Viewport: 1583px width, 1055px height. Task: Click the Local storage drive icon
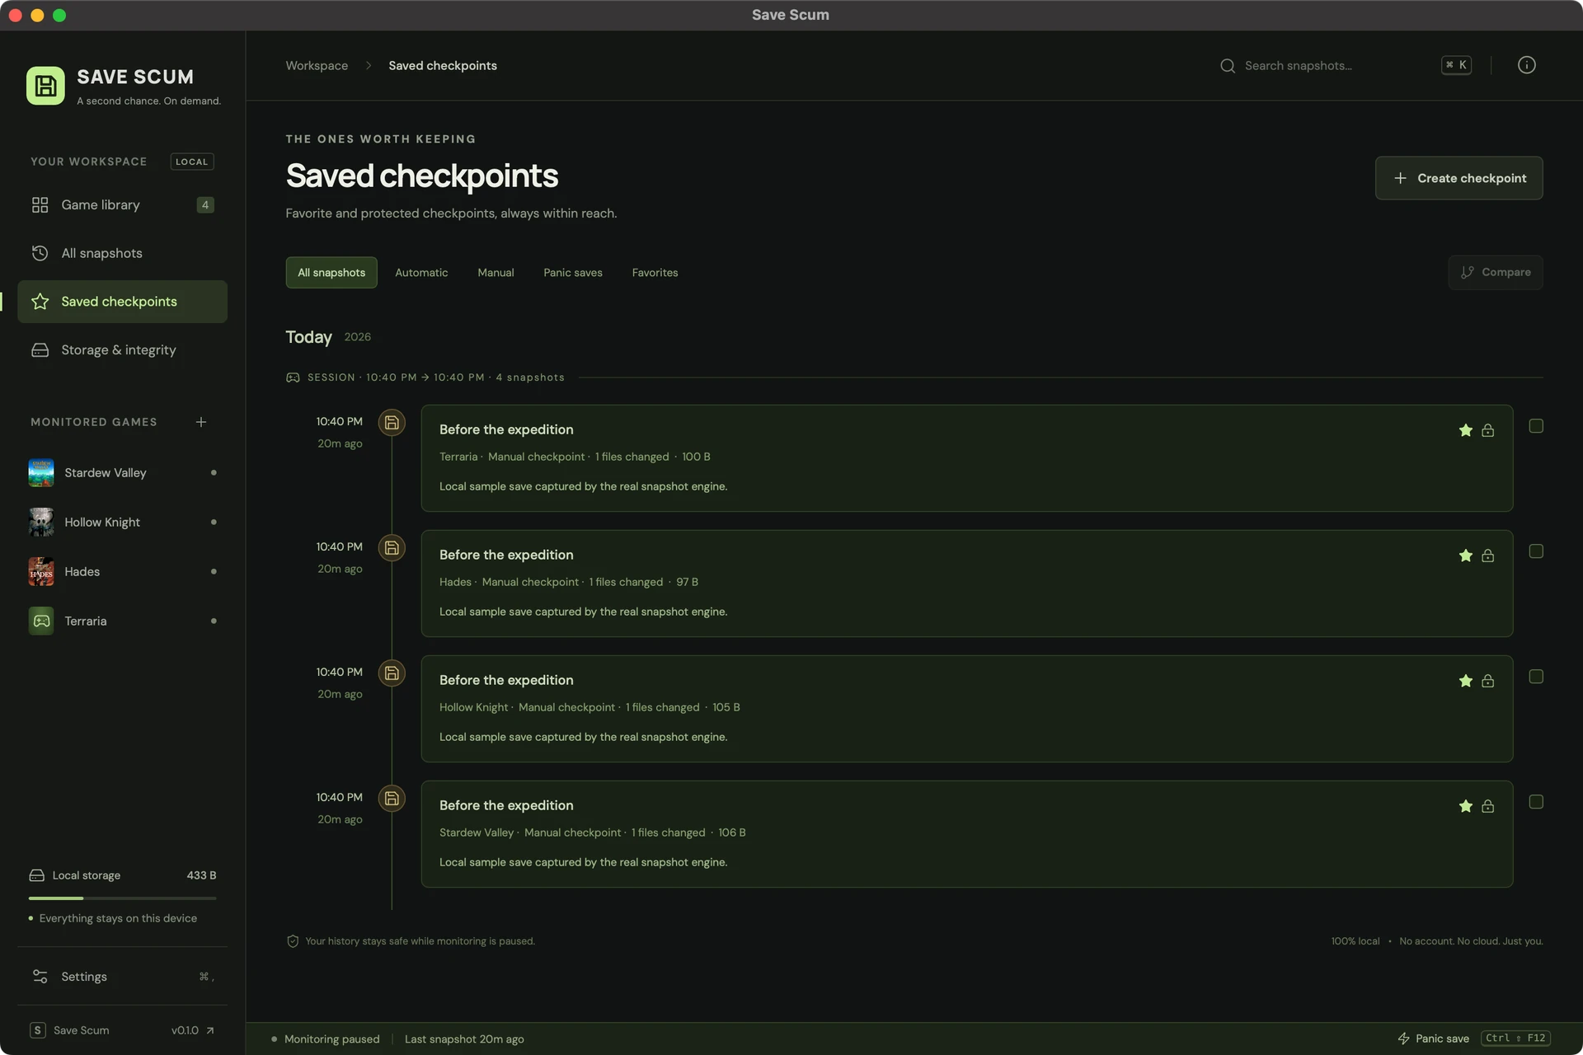pos(37,875)
